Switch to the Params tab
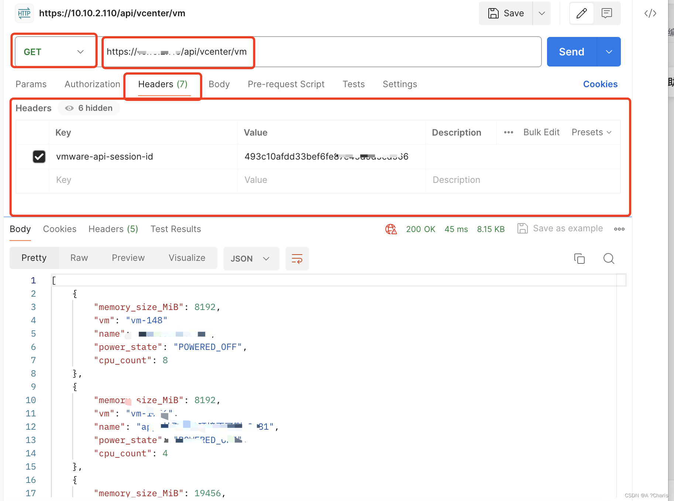Viewport: 674px width, 501px height. (x=31, y=84)
